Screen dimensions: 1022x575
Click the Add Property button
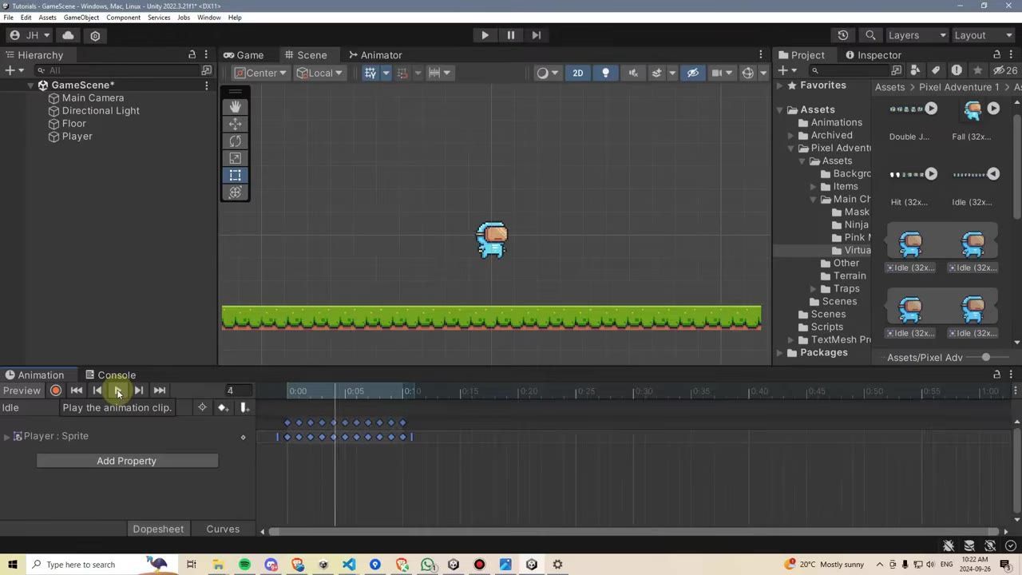point(127,461)
